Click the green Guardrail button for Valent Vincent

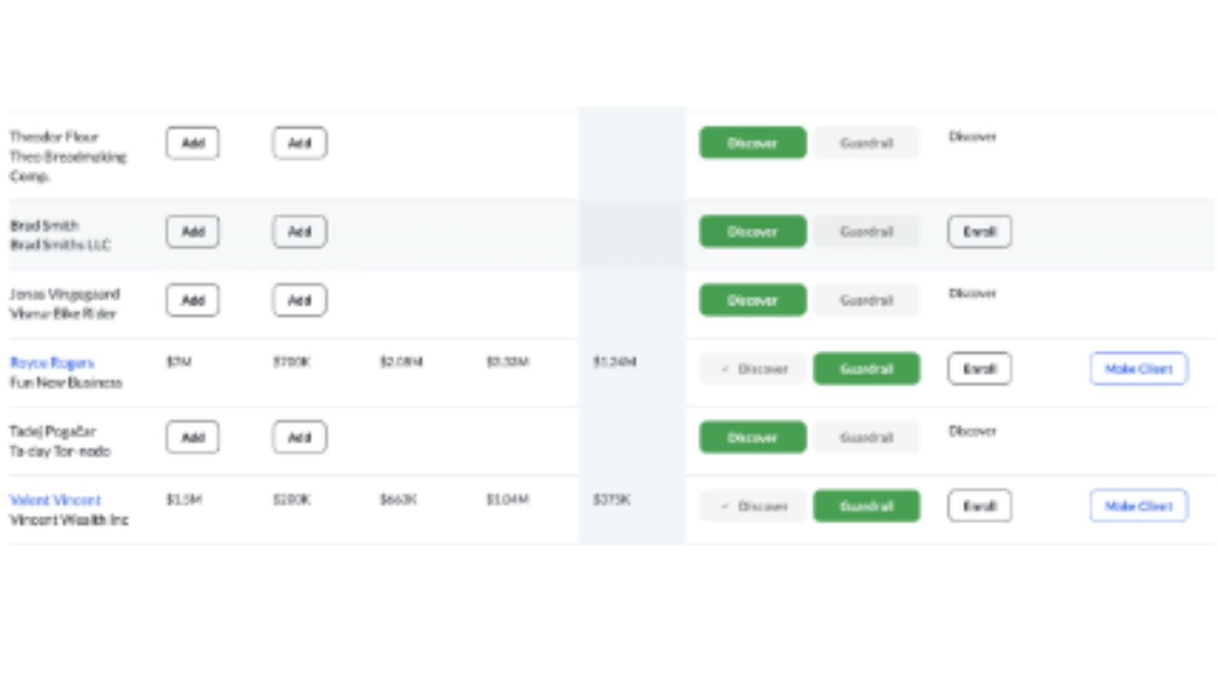pyautogui.click(x=866, y=506)
